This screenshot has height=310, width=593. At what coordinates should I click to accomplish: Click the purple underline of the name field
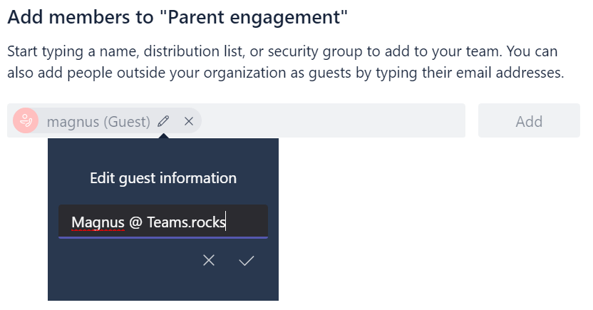163,237
